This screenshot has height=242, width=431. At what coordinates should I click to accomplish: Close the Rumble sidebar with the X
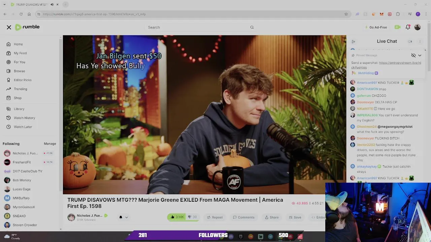click(x=9, y=27)
